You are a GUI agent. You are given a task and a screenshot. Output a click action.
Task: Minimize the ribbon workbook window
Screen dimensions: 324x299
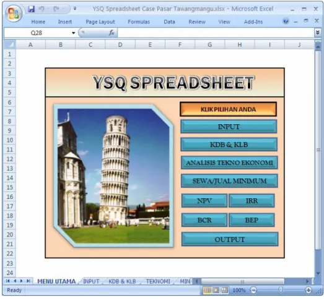(x=296, y=22)
